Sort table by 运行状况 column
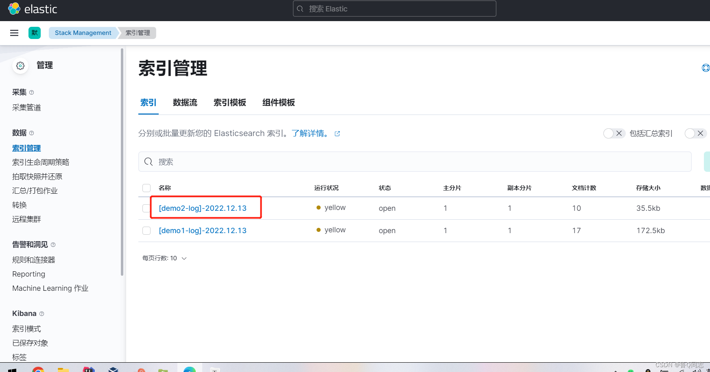 pos(327,188)
